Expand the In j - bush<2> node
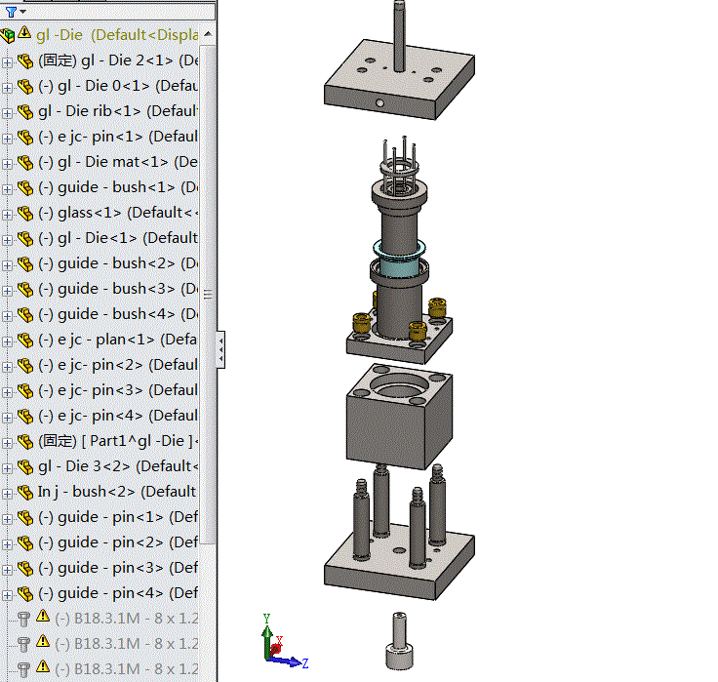Viewport: 718px width, 682px height. [x=7, y=494]
